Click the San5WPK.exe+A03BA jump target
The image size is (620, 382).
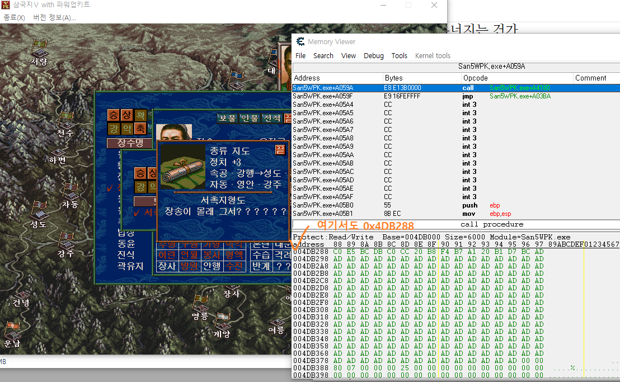coord(520,96)
